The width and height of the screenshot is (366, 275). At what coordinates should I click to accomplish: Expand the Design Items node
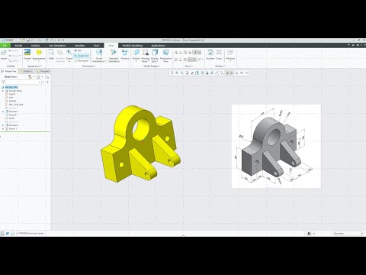[3, 91]
